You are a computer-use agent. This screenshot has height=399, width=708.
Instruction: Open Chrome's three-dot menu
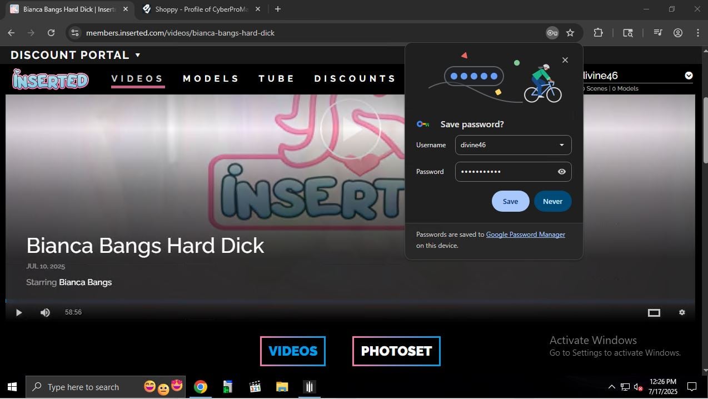click(697, 33)
